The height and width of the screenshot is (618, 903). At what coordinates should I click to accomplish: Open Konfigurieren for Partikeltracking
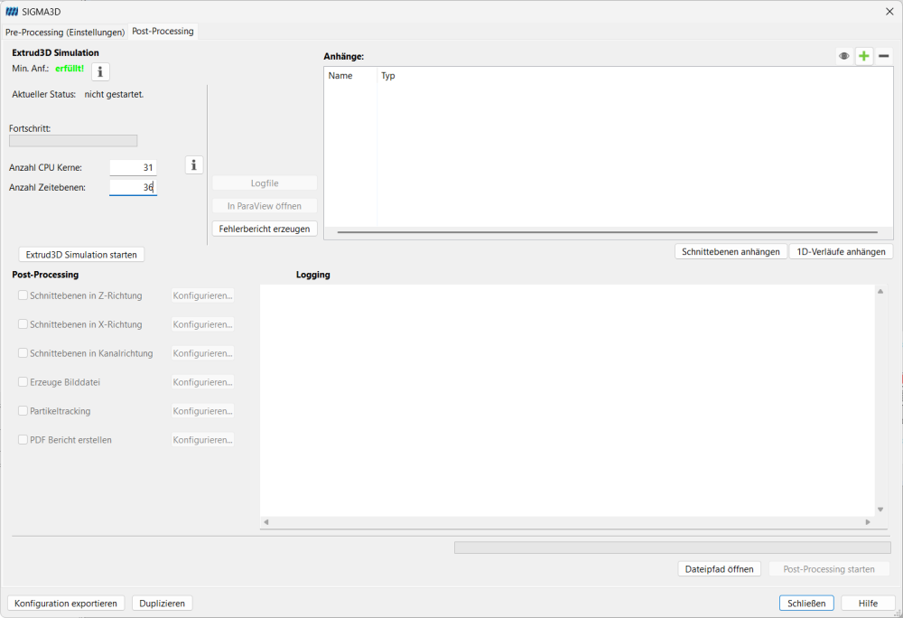pyautogui.click(x=202, y=411)
